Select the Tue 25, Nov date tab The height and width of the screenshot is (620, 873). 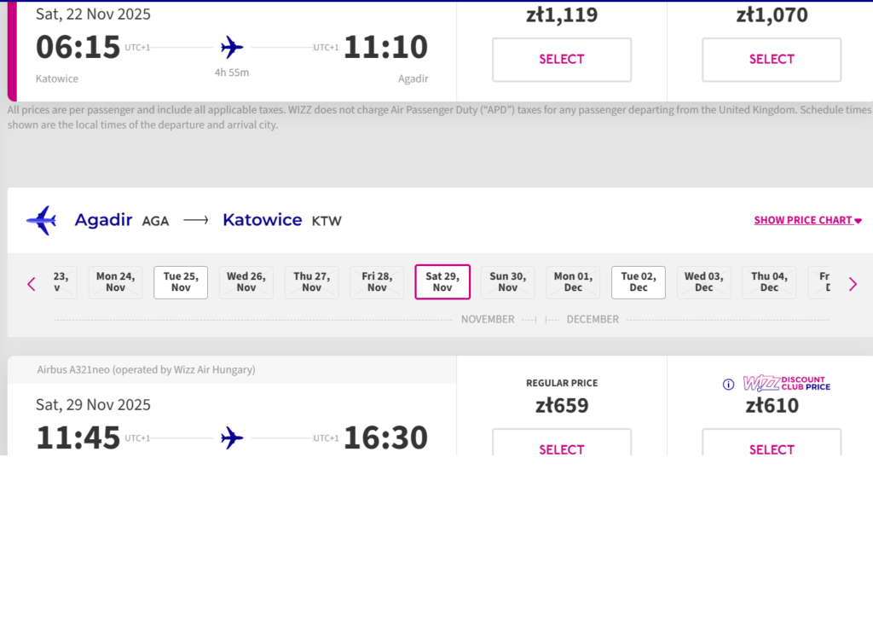181,282
